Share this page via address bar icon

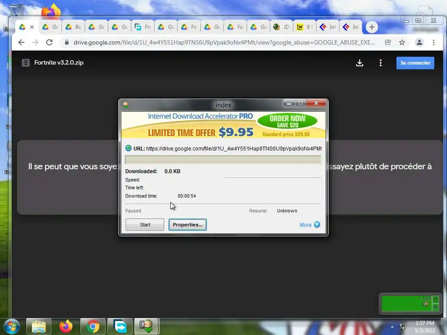coord(388,42)
